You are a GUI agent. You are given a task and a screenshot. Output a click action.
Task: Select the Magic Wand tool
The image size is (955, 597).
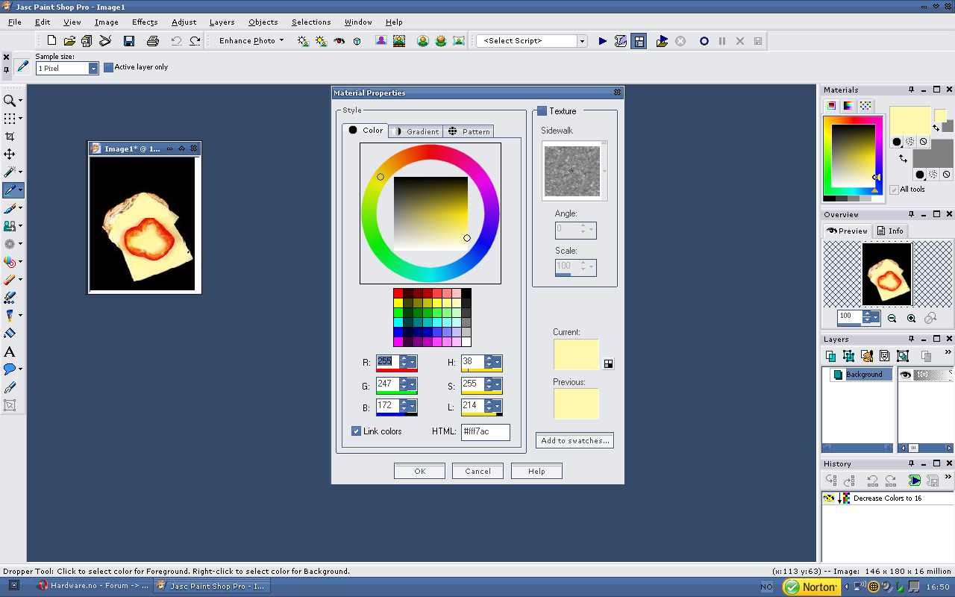[x=10, y=172]
